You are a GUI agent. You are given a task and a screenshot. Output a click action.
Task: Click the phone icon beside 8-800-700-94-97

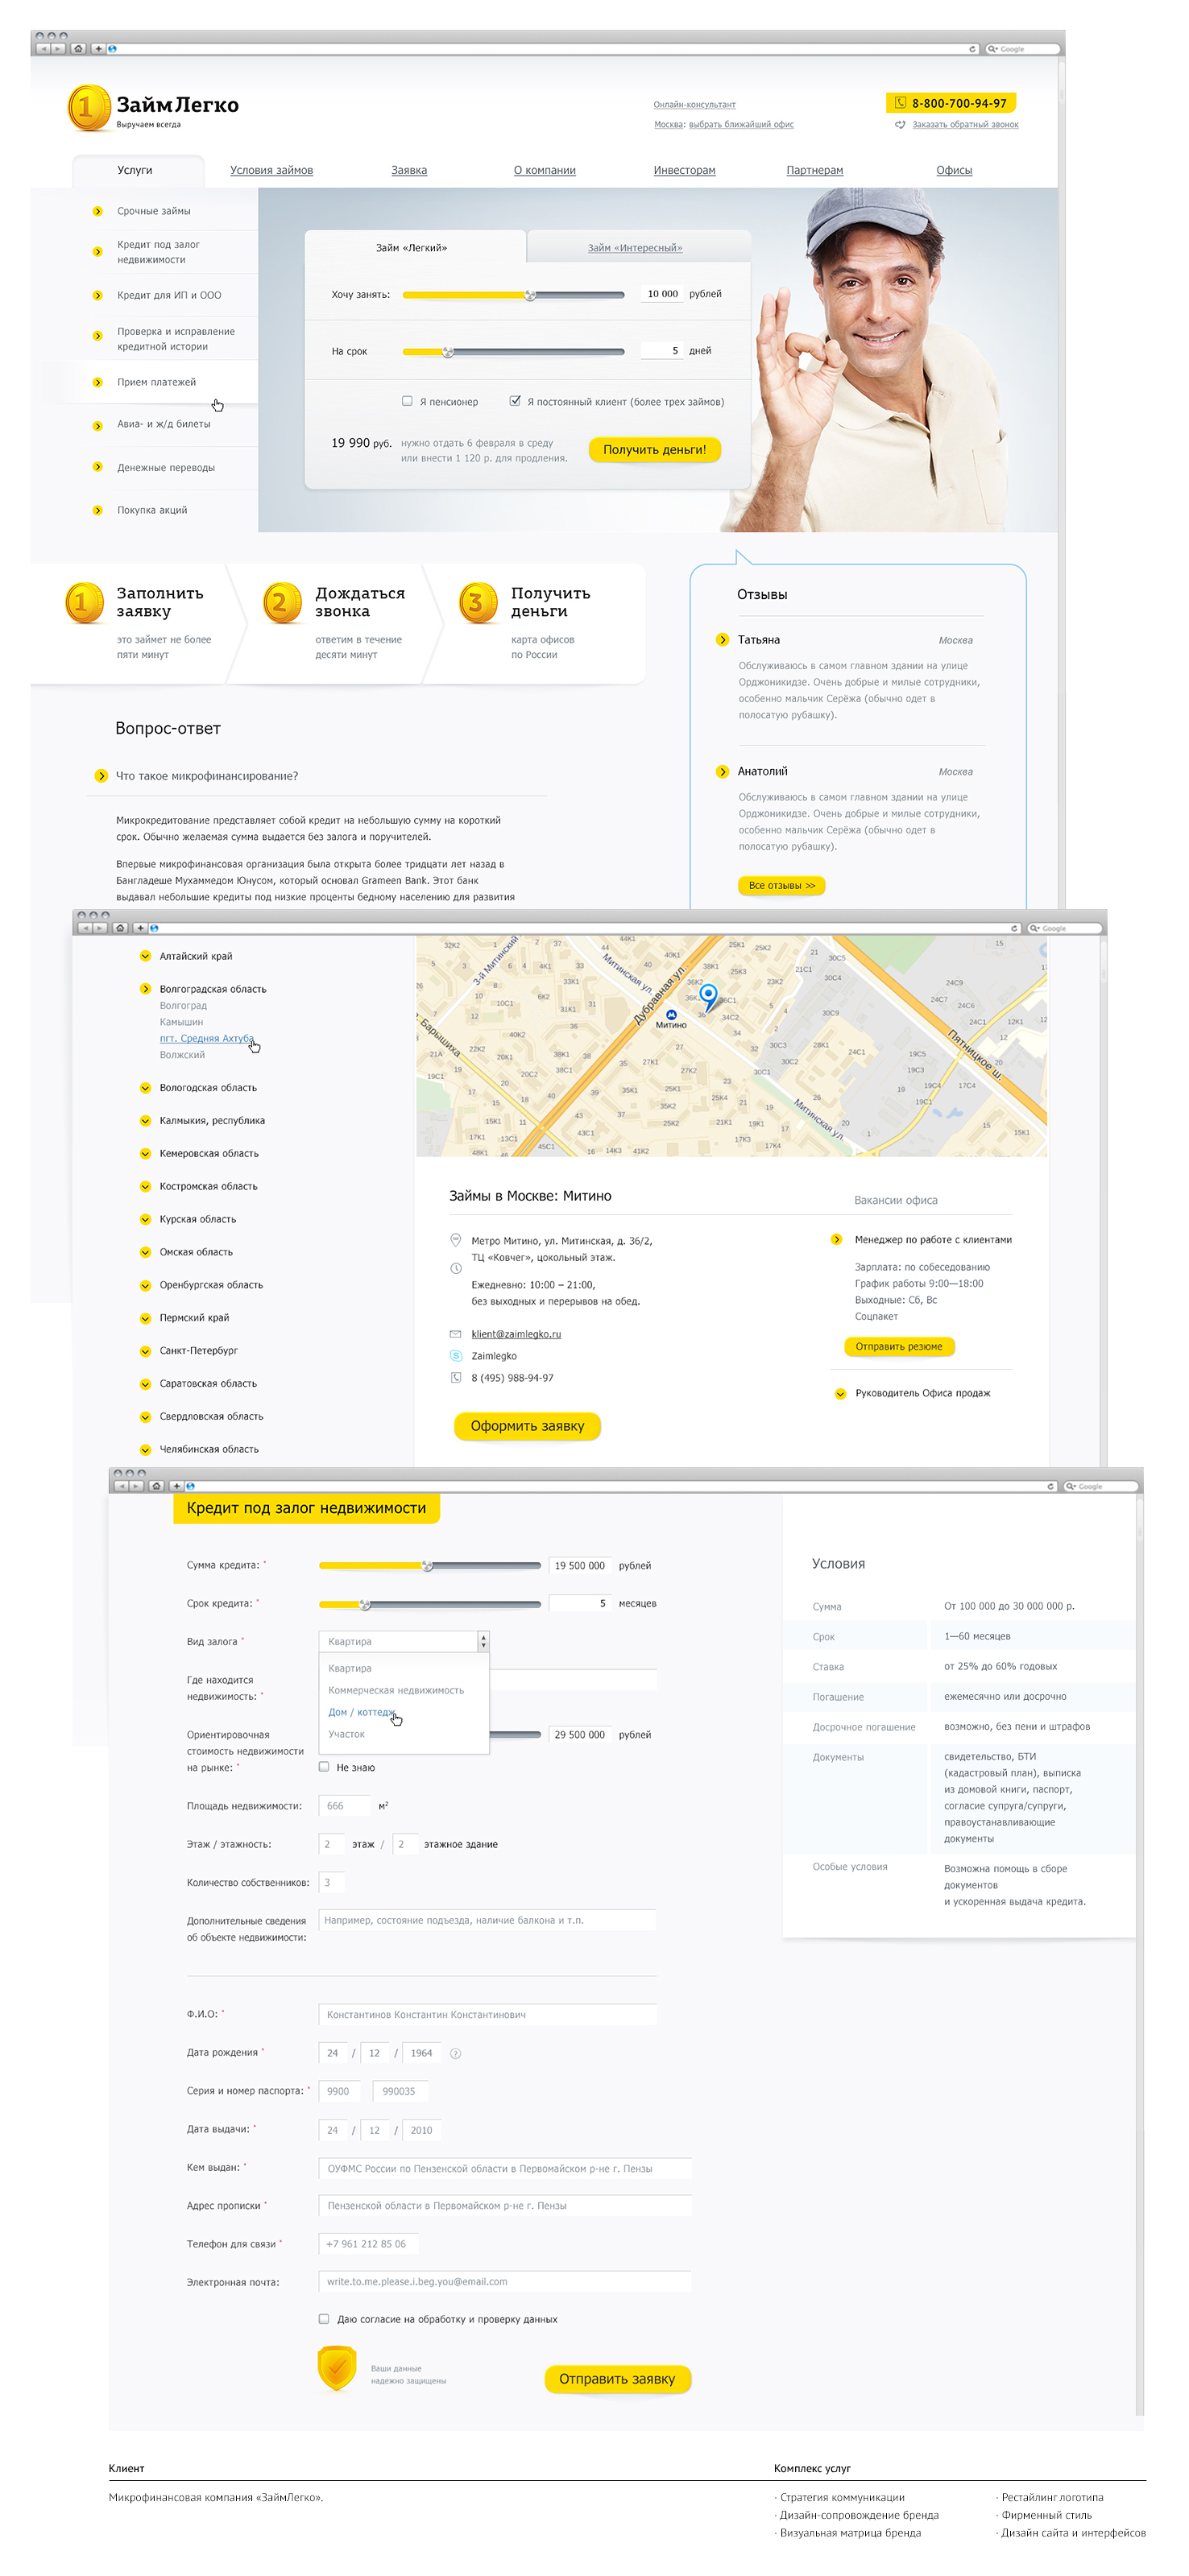(900, 103)
